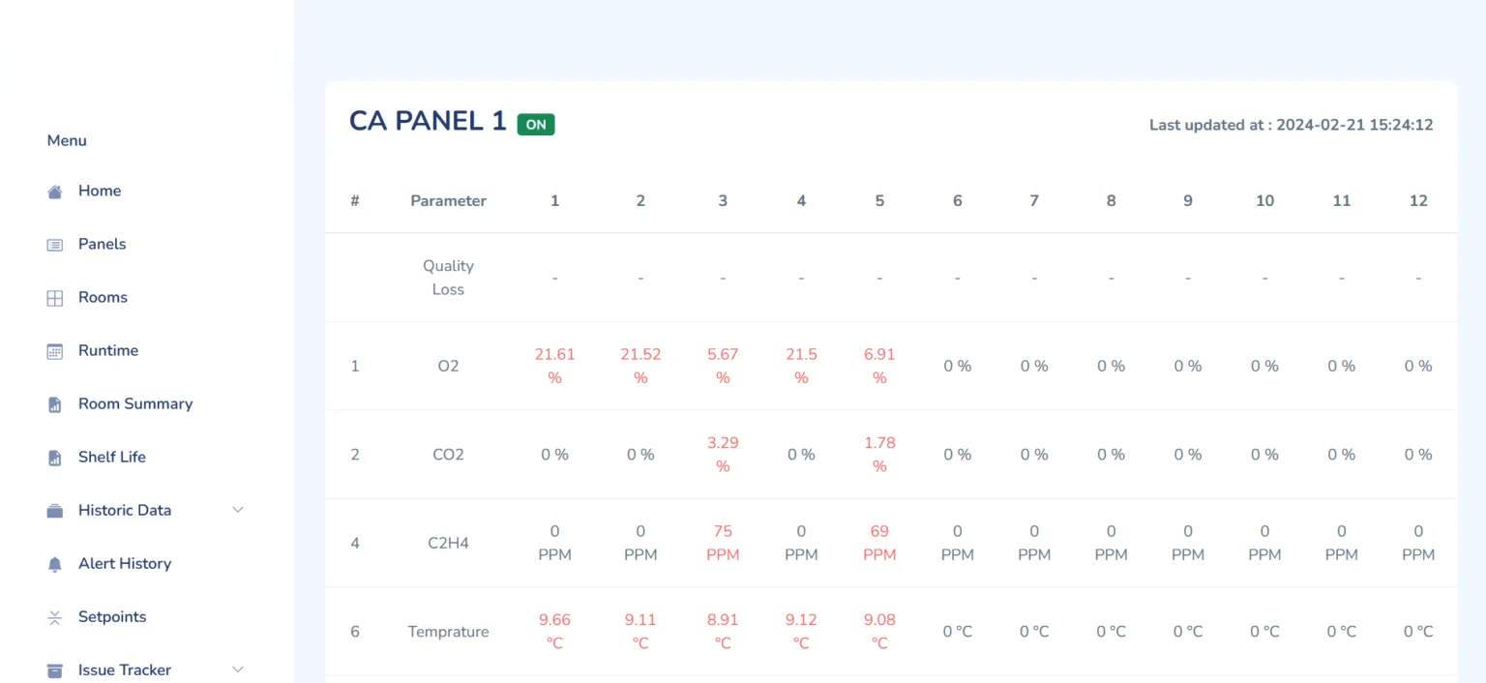This screenshot has width=1486, height=683.
Task: Click the last updated timestamp
Action: pyautogui.click(x=1292, y=124)
